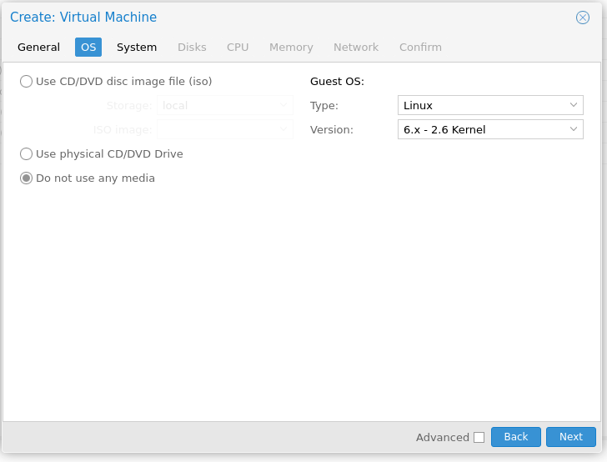Select Use CD/DVD disc image file option
The image size is (607, 462).
click(27, 82)
